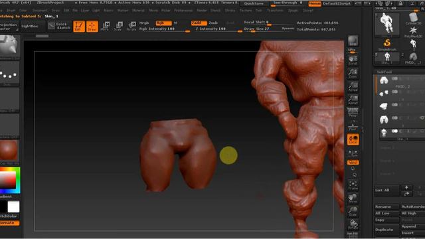This screenshot has width=425, height=239.
Task: Open the Projection Master
Action: click(x=9, y=27)
